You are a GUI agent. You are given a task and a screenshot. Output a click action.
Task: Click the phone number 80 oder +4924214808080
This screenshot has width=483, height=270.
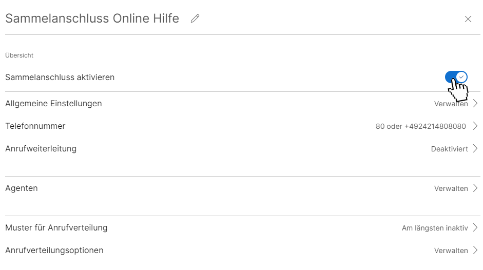coord(420,126)
